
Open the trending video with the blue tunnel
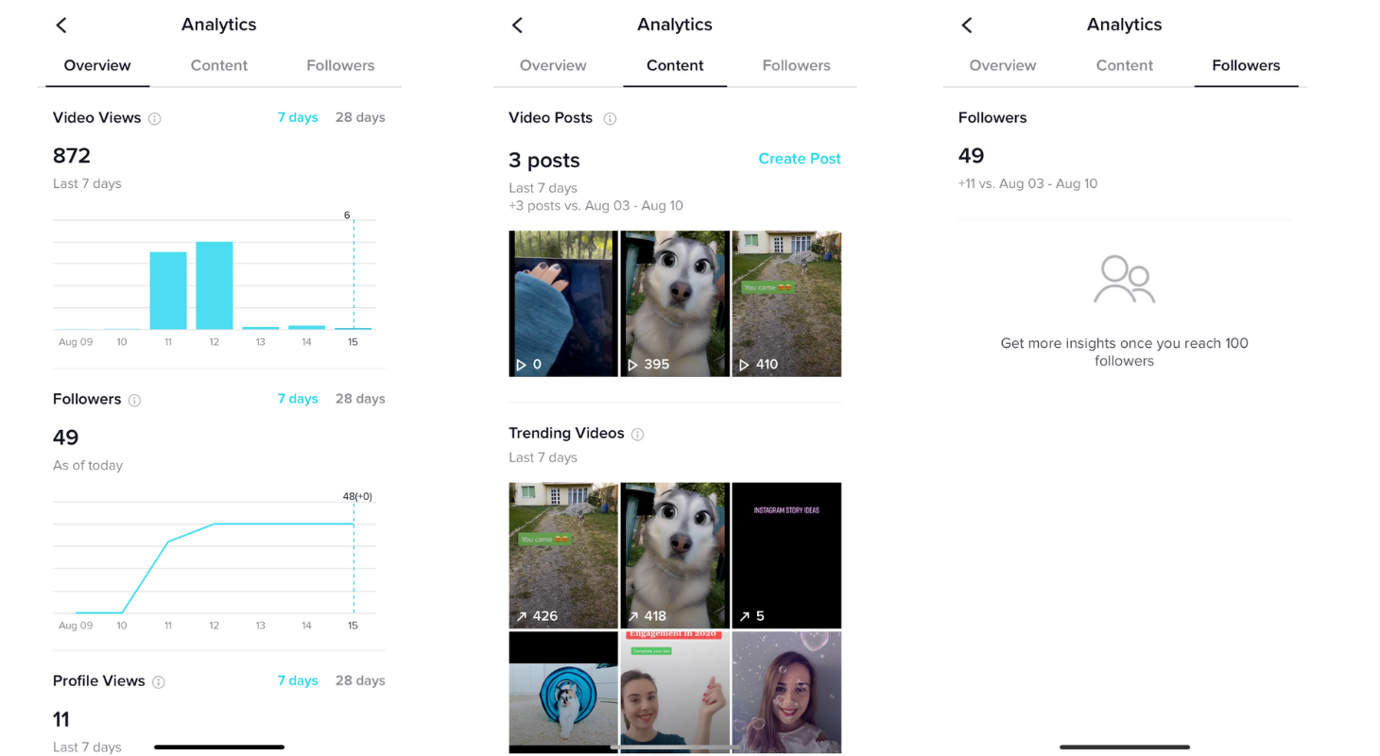(563, 692)
